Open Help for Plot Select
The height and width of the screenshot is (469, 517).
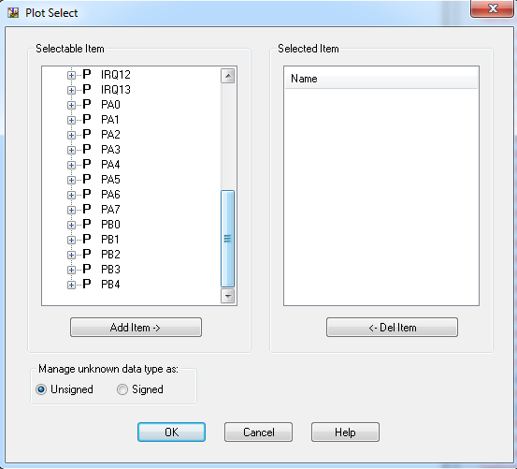(x=345, y=432)
